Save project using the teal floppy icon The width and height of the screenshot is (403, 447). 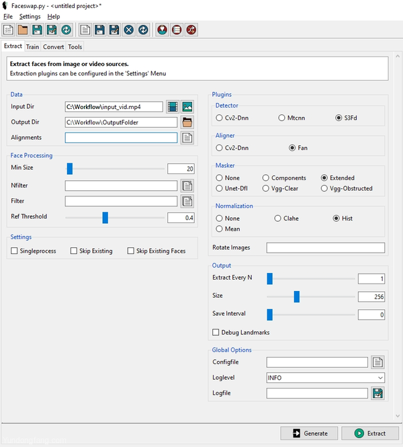(38, 30)
